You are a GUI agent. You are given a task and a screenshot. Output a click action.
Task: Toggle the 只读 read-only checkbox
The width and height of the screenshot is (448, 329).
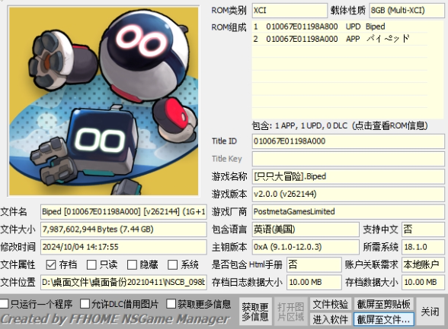click(91, 265)
